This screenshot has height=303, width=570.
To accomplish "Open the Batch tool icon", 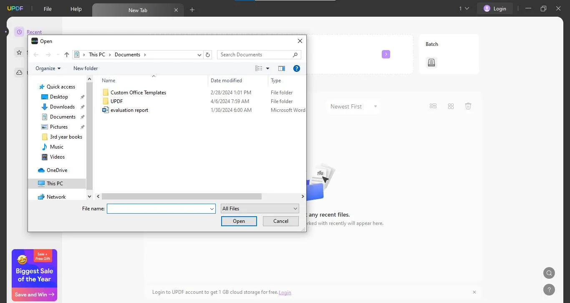I will (431, 63).
